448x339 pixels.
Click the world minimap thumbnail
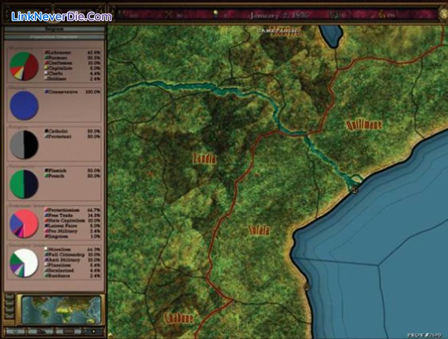(x=60, y=308)
